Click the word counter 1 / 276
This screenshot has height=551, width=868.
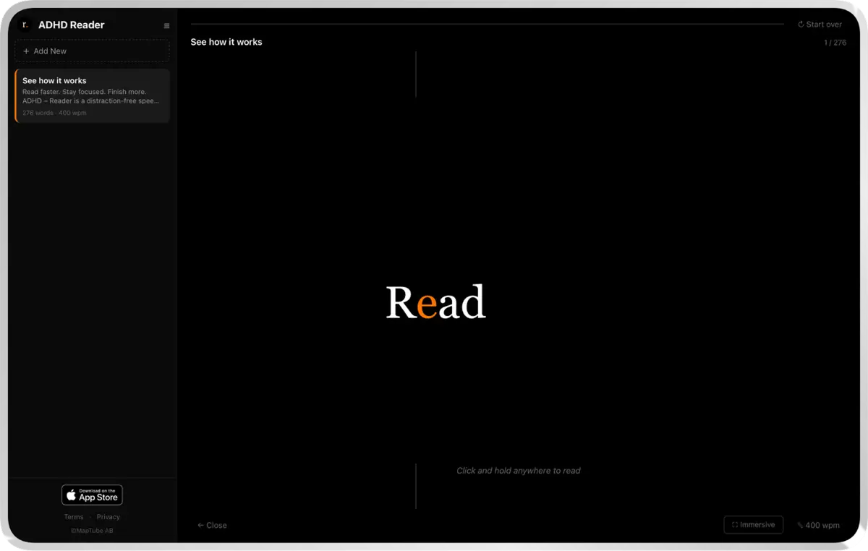click(835, 43)
